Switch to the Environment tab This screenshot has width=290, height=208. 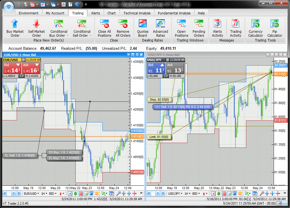pyautogui.click(x=28, y=13)
